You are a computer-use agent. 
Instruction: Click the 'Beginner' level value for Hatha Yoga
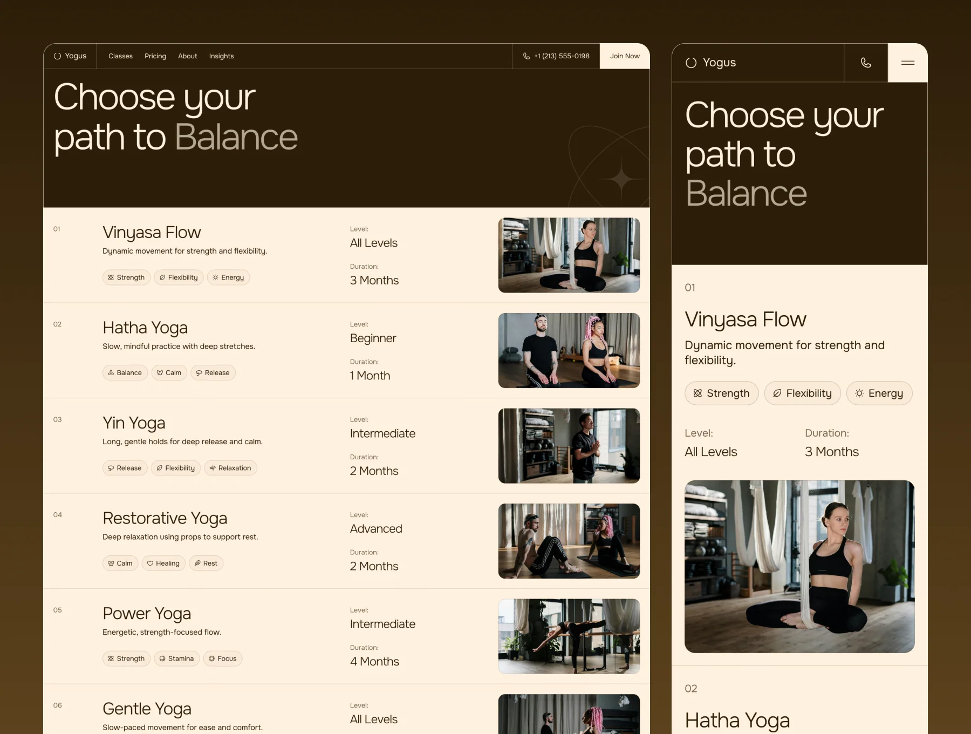[373, 338]
